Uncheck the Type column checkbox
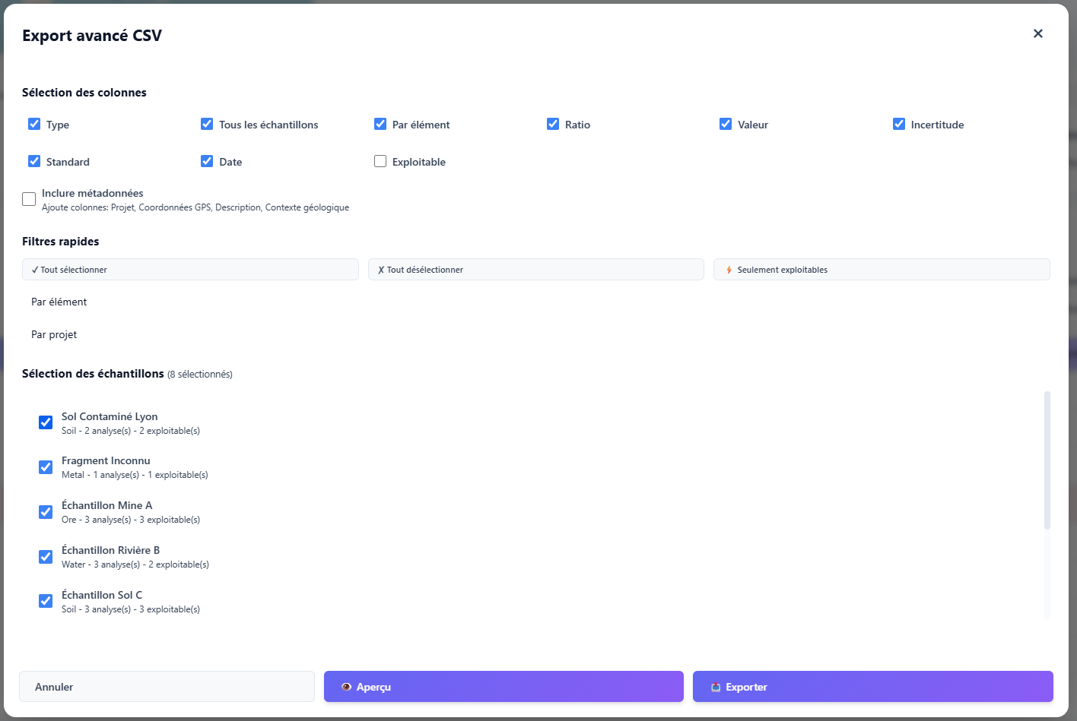 pyautogui.click(x=34, y=123)
